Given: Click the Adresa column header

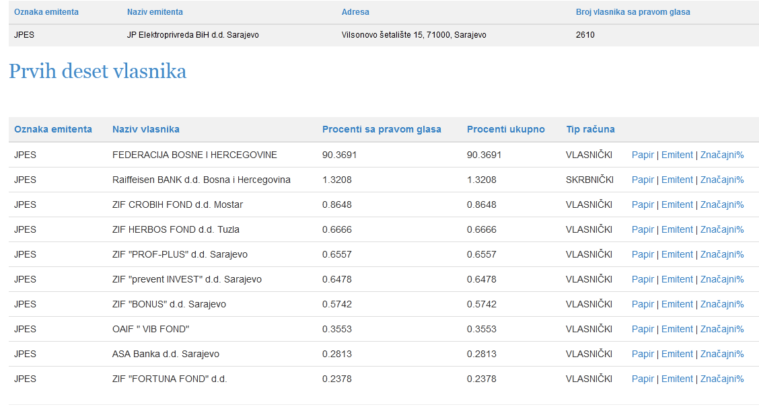Looking at the screenshot, I should pyautogui.click(x=355, y=12).
